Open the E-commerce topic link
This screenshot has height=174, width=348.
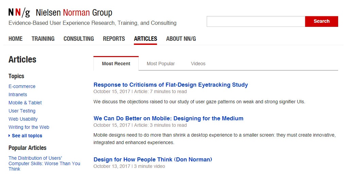[22, 86]
